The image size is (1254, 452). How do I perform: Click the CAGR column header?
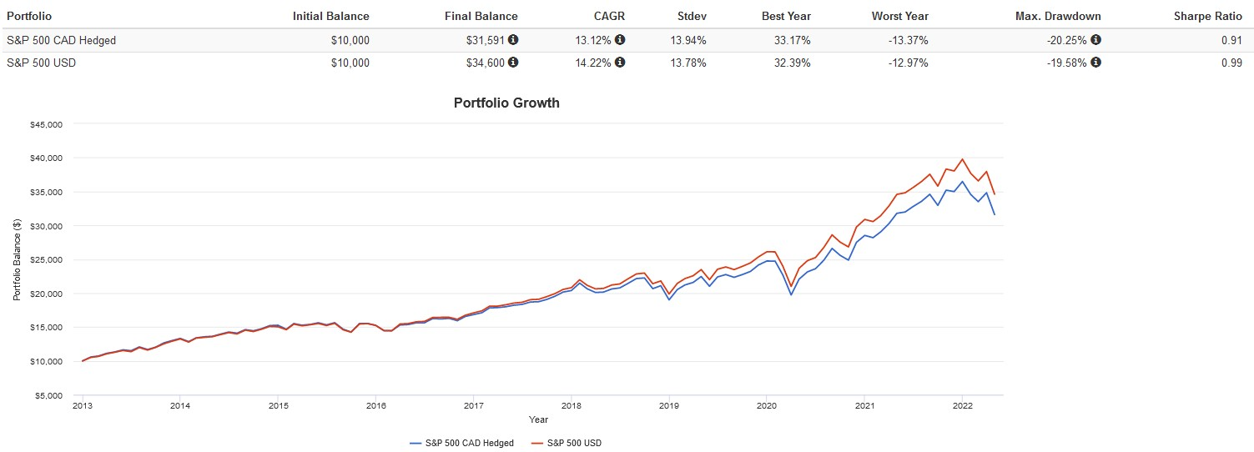611,16
